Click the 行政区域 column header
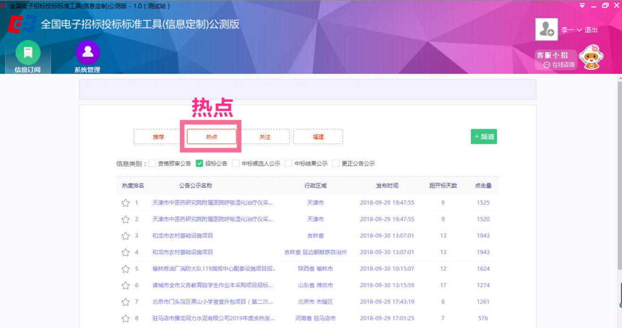This screenshot has height=328, width=622. click(x=315, y=186)
